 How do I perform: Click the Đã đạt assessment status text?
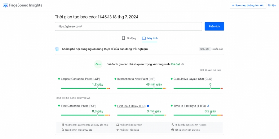pos(176,64)
